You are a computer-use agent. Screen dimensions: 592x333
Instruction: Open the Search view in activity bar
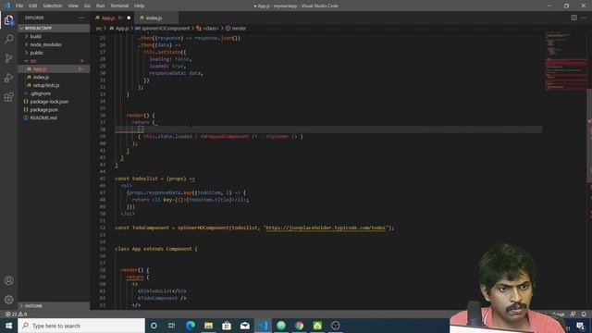click(x=8, y=39)
